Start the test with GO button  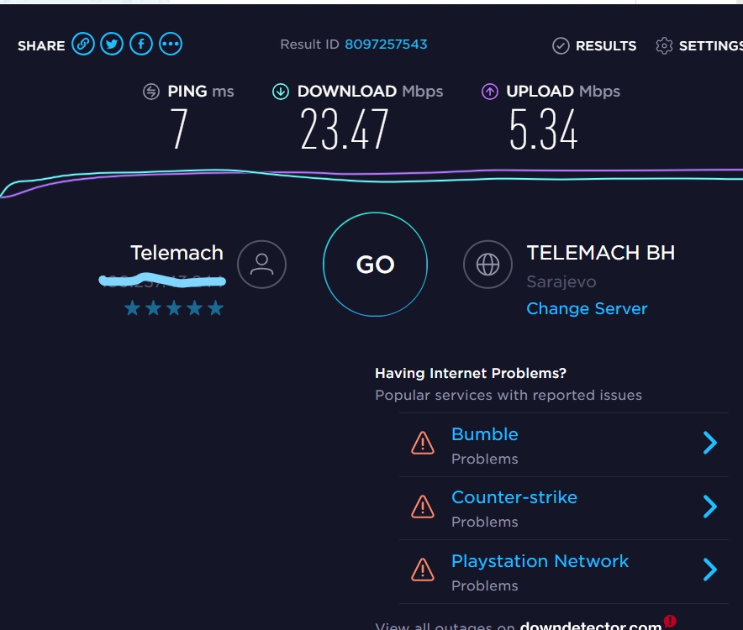tap(376, 265)
